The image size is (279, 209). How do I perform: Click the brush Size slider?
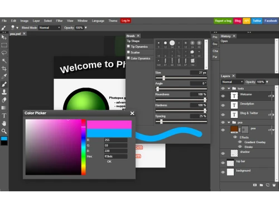pos(181,78)
